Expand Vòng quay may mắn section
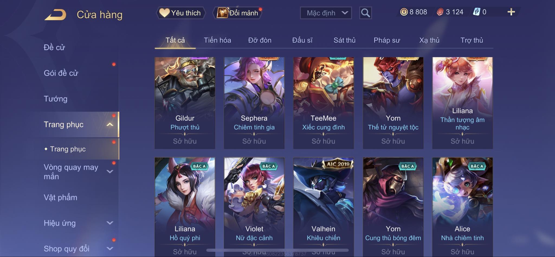 tap(110, 172)
